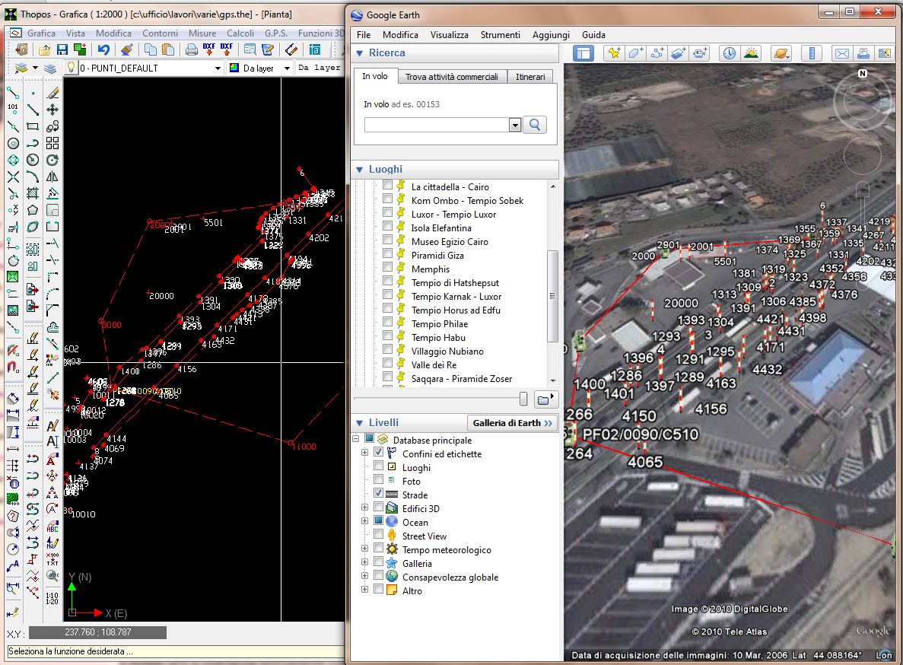903x665 pixels.
Task: Open the Aggiungi menu in Google Earth
Action: pyautogui.click(x=551, y=34)
